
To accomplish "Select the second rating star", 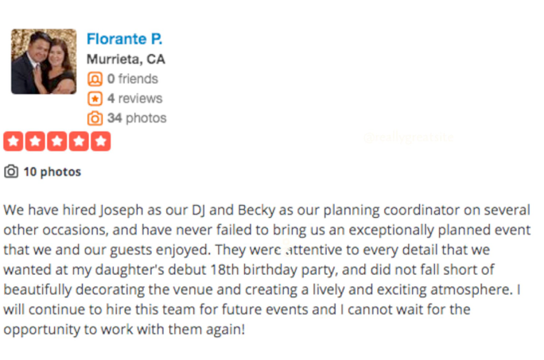I will (x=35, y=141).
